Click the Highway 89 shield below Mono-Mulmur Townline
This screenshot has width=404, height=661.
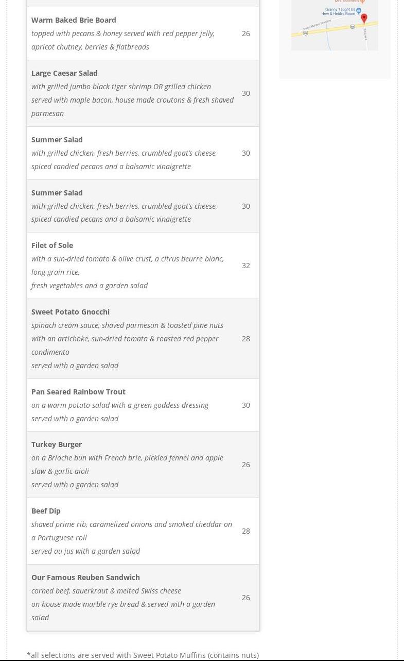(305, 33)
